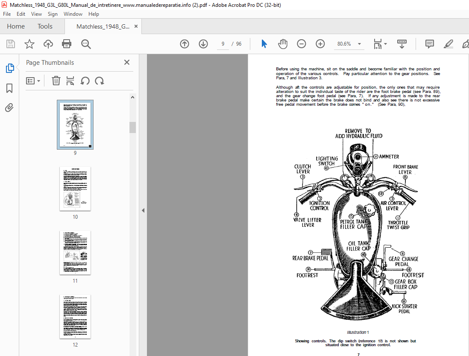Zoom in with the plus button

click(320, 44)
